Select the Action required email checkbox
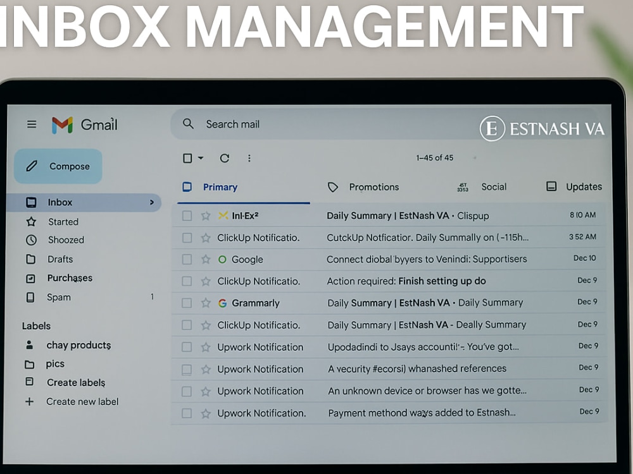Screen dimensions: 633x474 pyautogui.click(x=187, y=281)
